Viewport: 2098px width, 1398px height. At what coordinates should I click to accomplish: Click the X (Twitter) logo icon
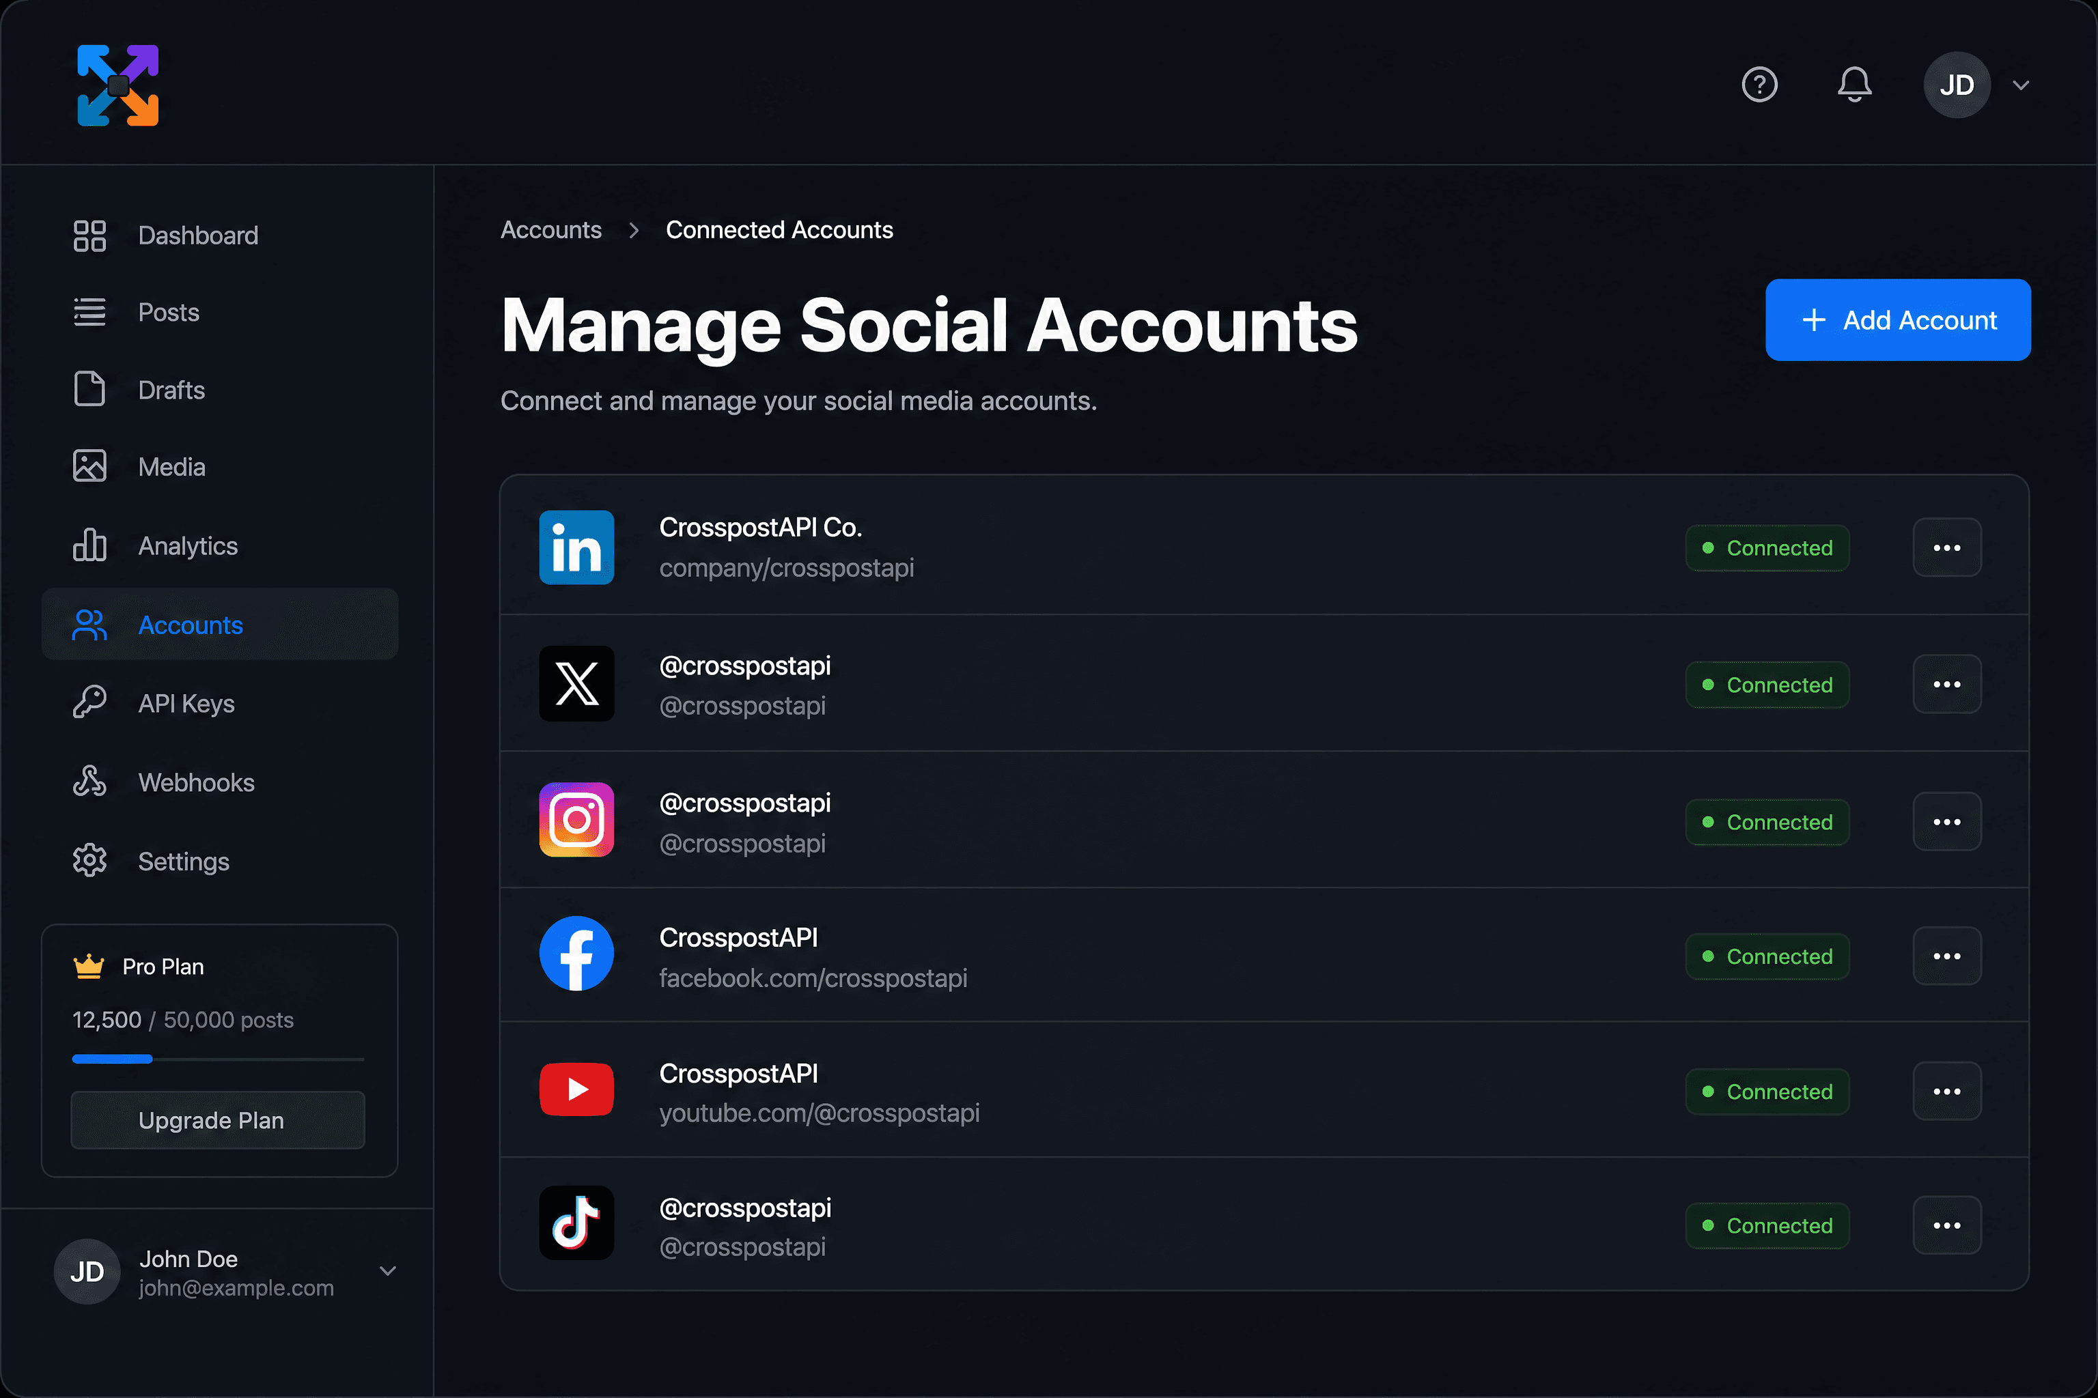click(x=576, y=684)
